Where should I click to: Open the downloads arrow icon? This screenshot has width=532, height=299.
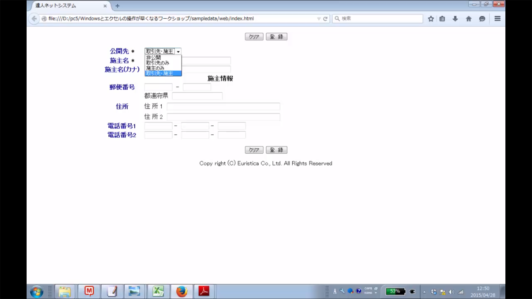click(x=455, y=19)
